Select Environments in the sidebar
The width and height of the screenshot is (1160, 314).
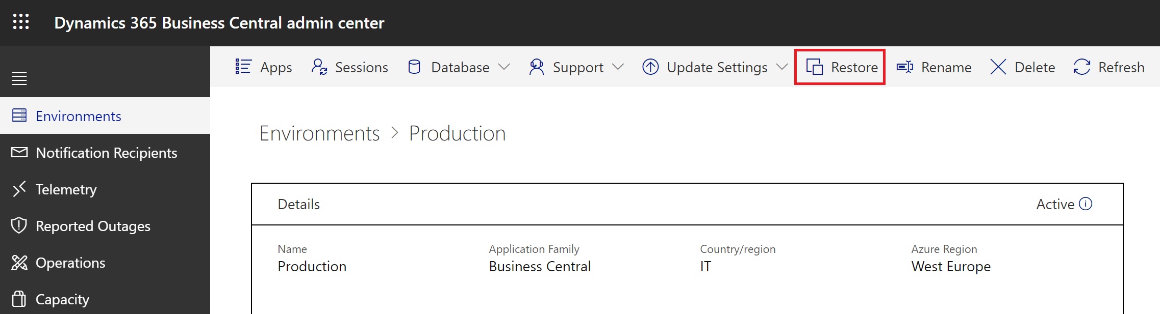point(78,116)
